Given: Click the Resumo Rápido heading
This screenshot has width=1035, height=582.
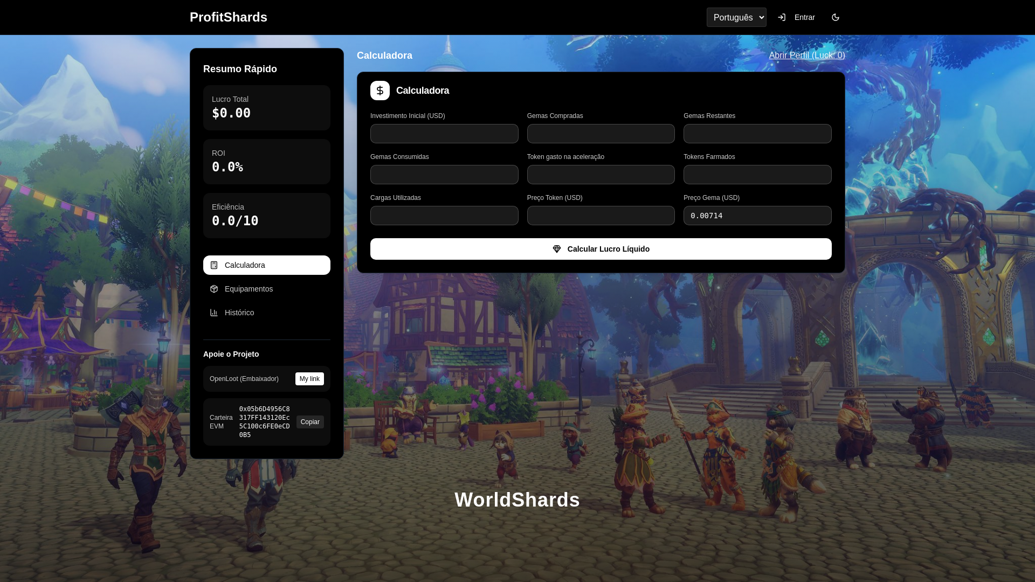Looking at the screenshot, I should (x=240, y=69).
